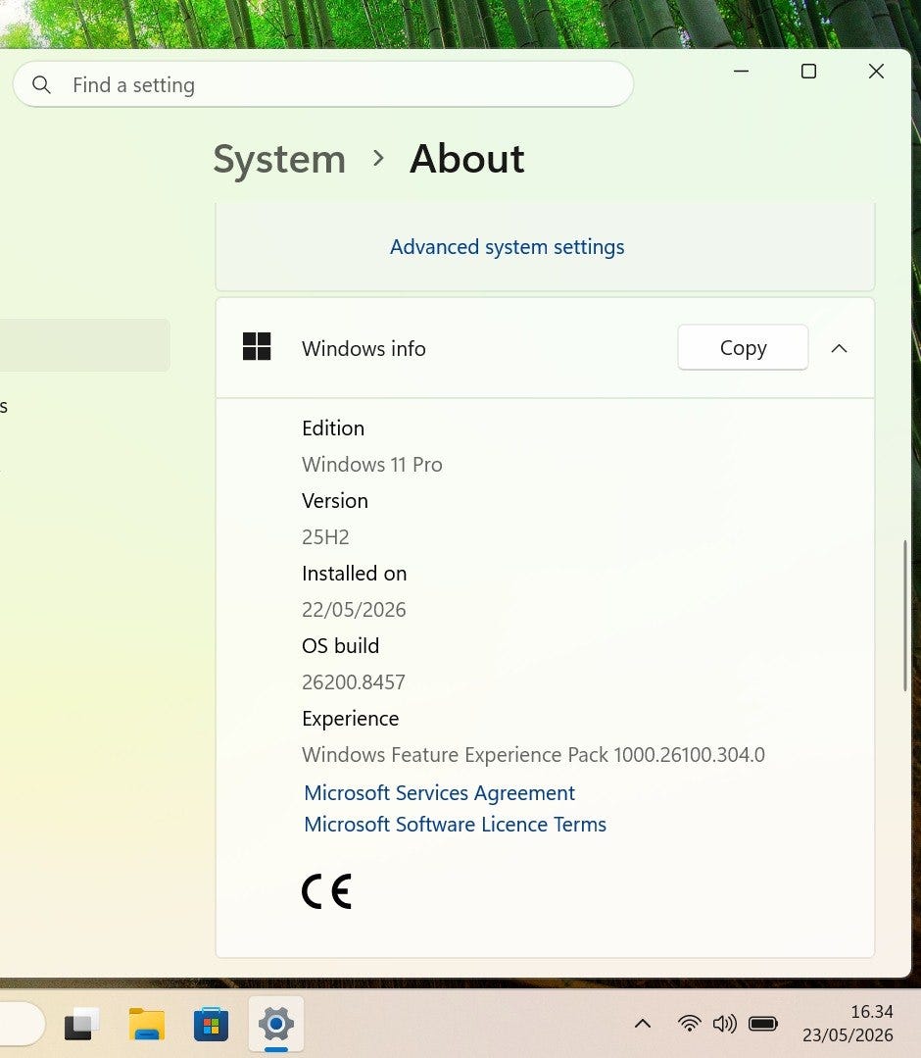Open the clock and date 23/05/2026
Image resolution: width=921 pixels, height=1058 pixels.
pos(848,1024)
